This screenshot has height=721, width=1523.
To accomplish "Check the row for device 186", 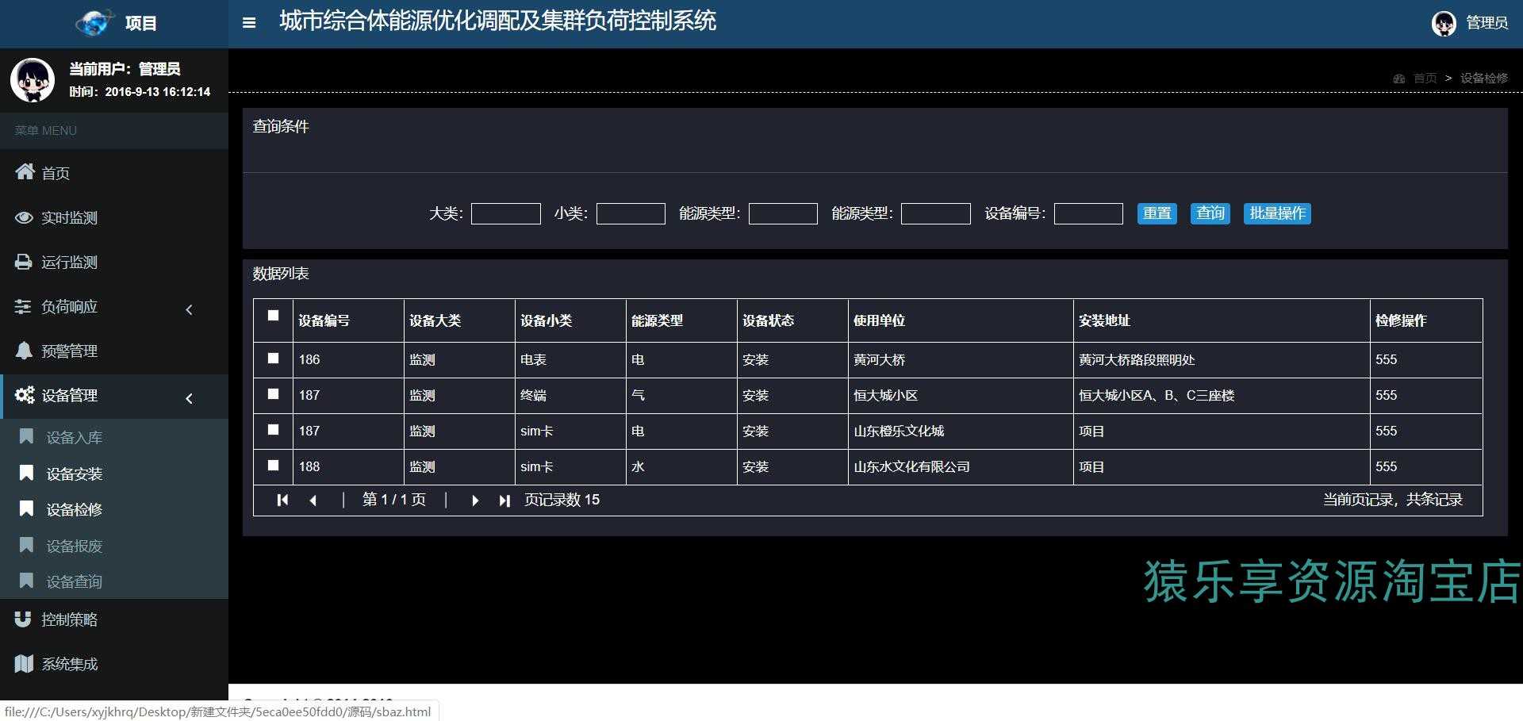I will tap(274, 359).
